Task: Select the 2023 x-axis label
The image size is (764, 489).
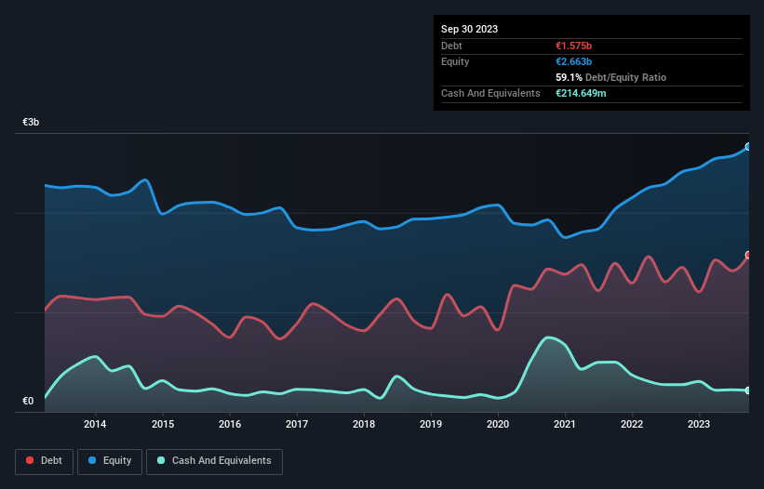Action: tap(699, 424)
